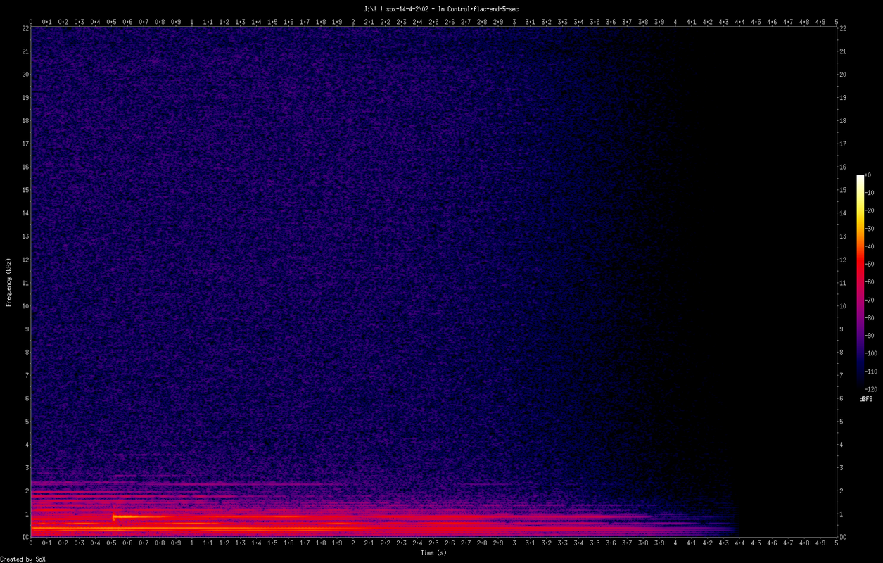Click '15' on the right frequency axis
Screen dimensions: 883x563
click(x=843, y=190)
